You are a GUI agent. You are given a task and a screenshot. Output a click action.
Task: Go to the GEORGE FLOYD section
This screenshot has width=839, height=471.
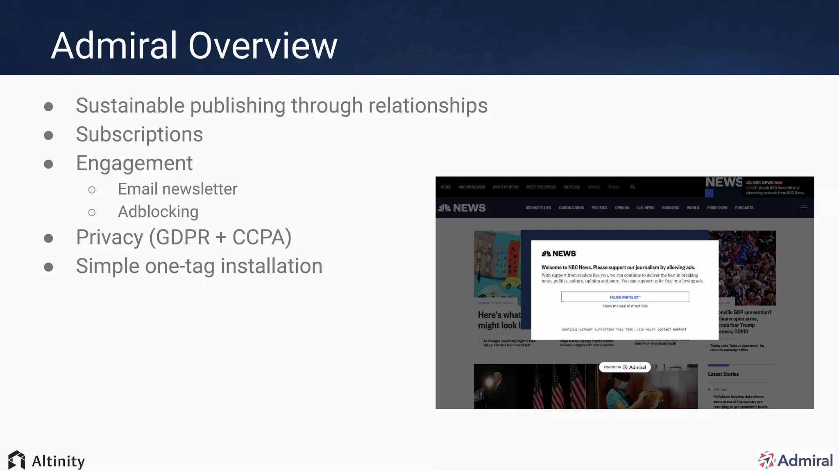click(x=538, y=208)
